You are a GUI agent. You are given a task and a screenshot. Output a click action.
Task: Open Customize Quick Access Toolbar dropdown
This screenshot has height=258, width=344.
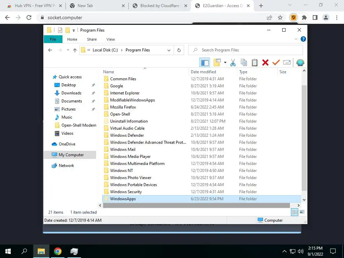coord(74,30)
